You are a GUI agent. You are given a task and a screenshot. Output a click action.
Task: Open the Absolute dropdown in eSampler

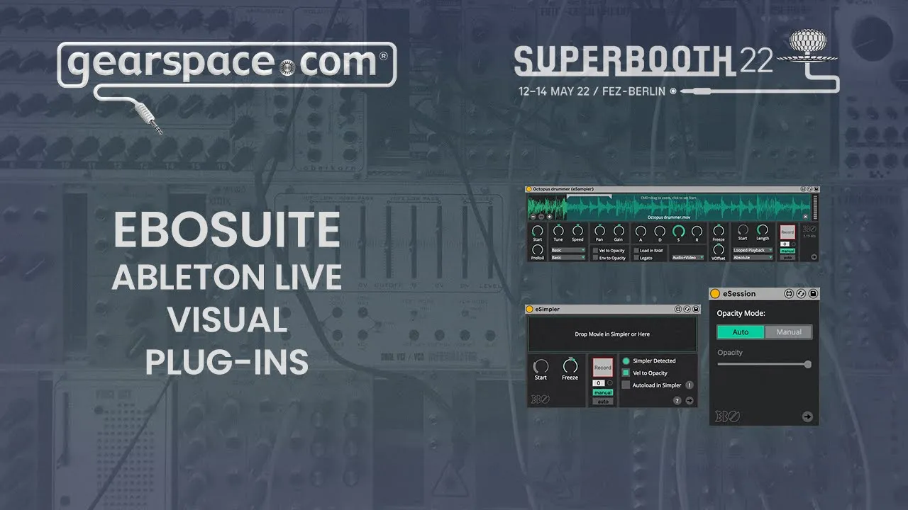tap(753, 258)
